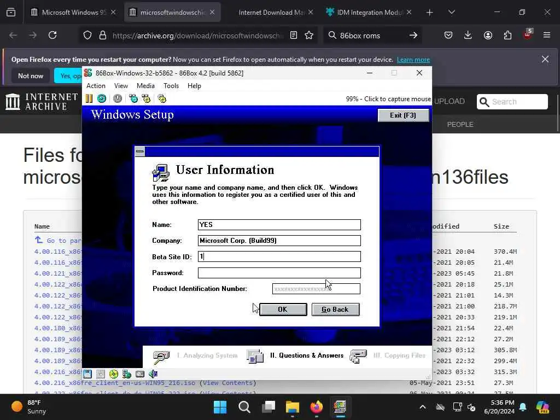
Task: Click sound speaker icon in 86Box status bar
Action: [153, 374]
